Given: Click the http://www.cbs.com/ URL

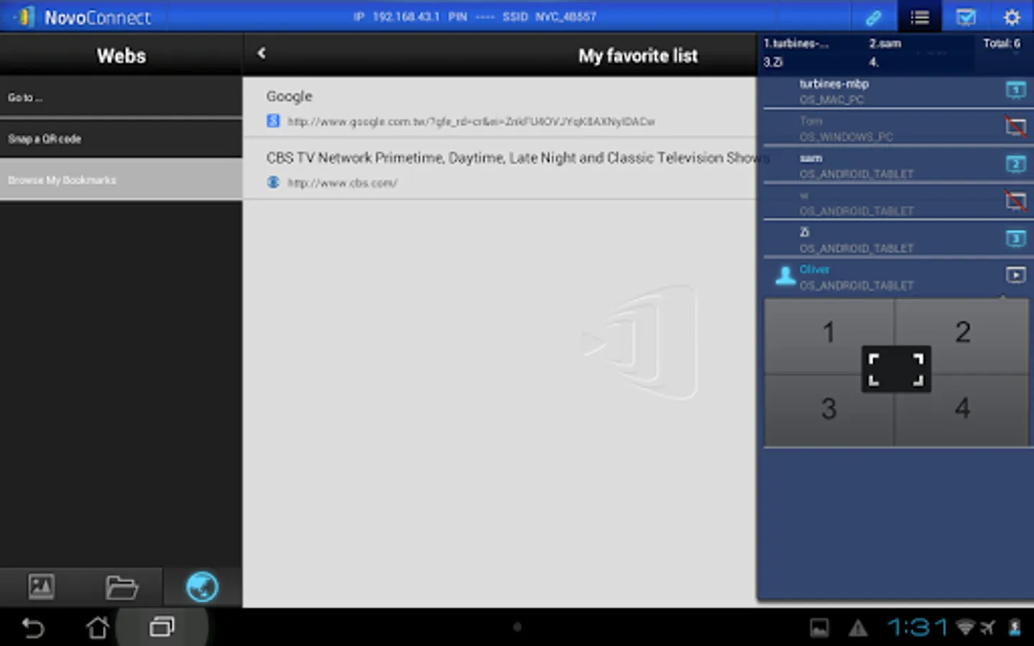Looking at the screenshot, I should 343,183.
